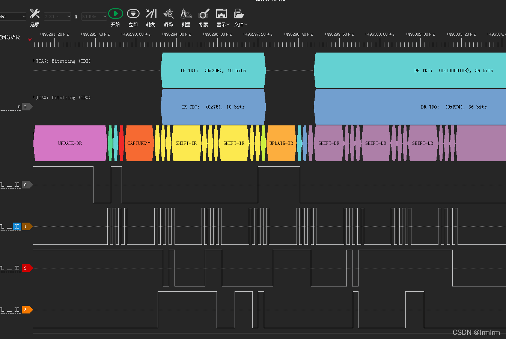Select the orange channel 3 label
This screenshot has width=506, height=339.
pyautogui.click(x=27, y=310)
